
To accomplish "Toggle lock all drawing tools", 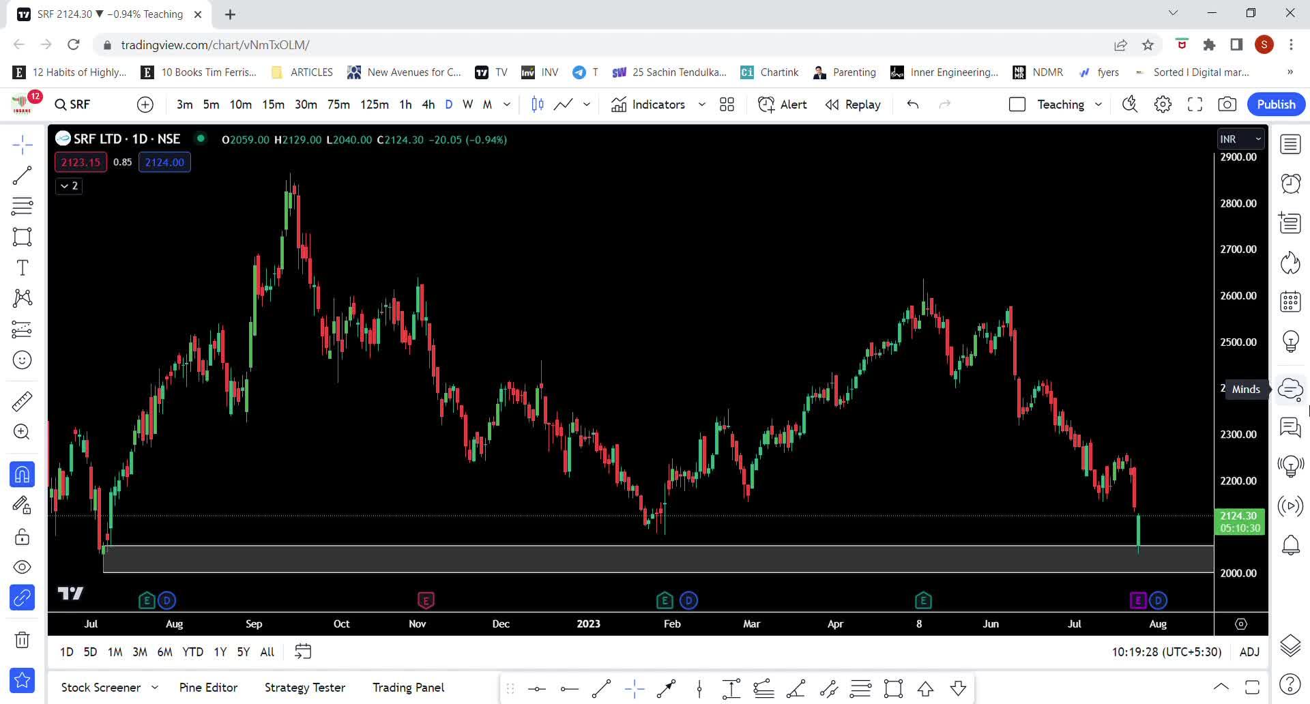I will coord(23,537).
